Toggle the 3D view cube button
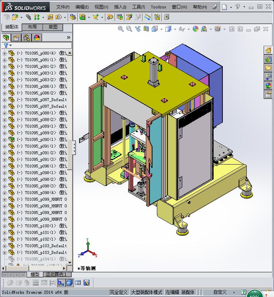This screenshot has height=297, width=274. click(x=70, y=283)
